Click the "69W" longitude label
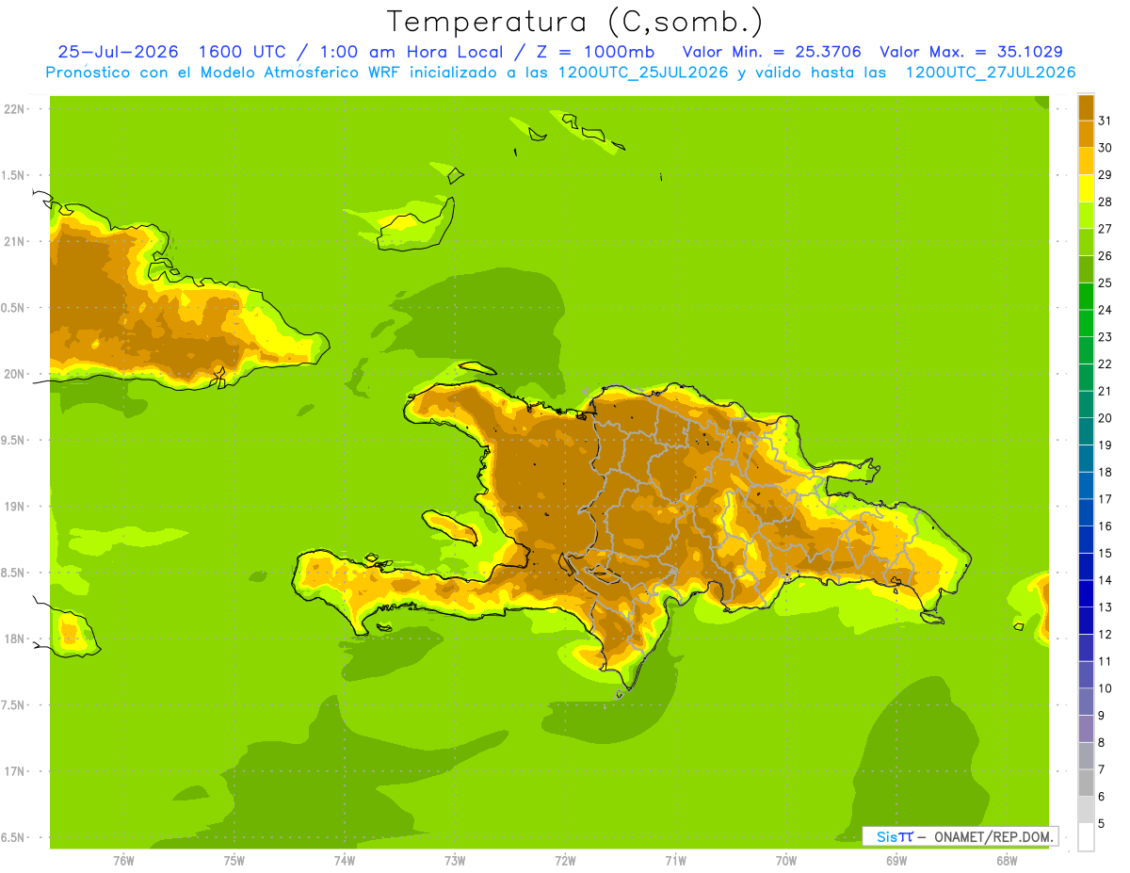The width and height of the screenshot is (1130, 873). click(896, 861)
